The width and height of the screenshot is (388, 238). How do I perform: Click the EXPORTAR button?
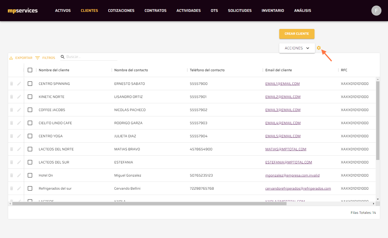21,58
